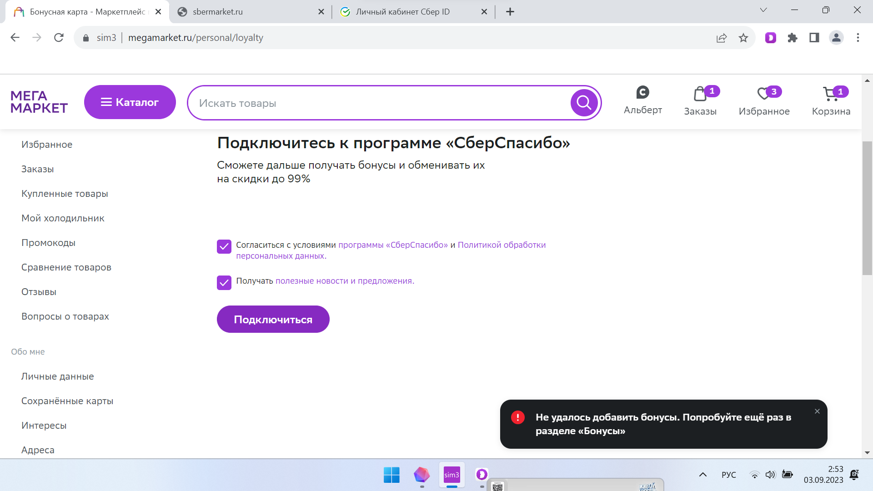Open Адреса in the sidebar

click(38, 450)
